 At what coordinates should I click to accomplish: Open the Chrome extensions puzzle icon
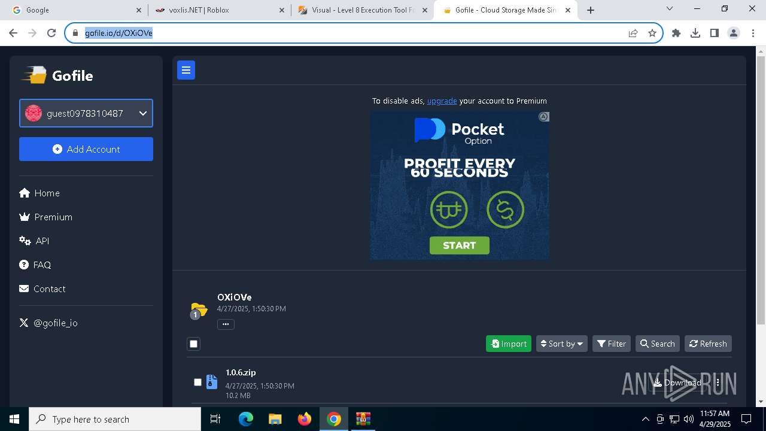tap(676, 33)
